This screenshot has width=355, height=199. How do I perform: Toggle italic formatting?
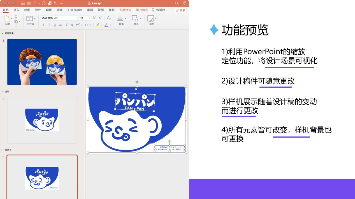(48, 25)
